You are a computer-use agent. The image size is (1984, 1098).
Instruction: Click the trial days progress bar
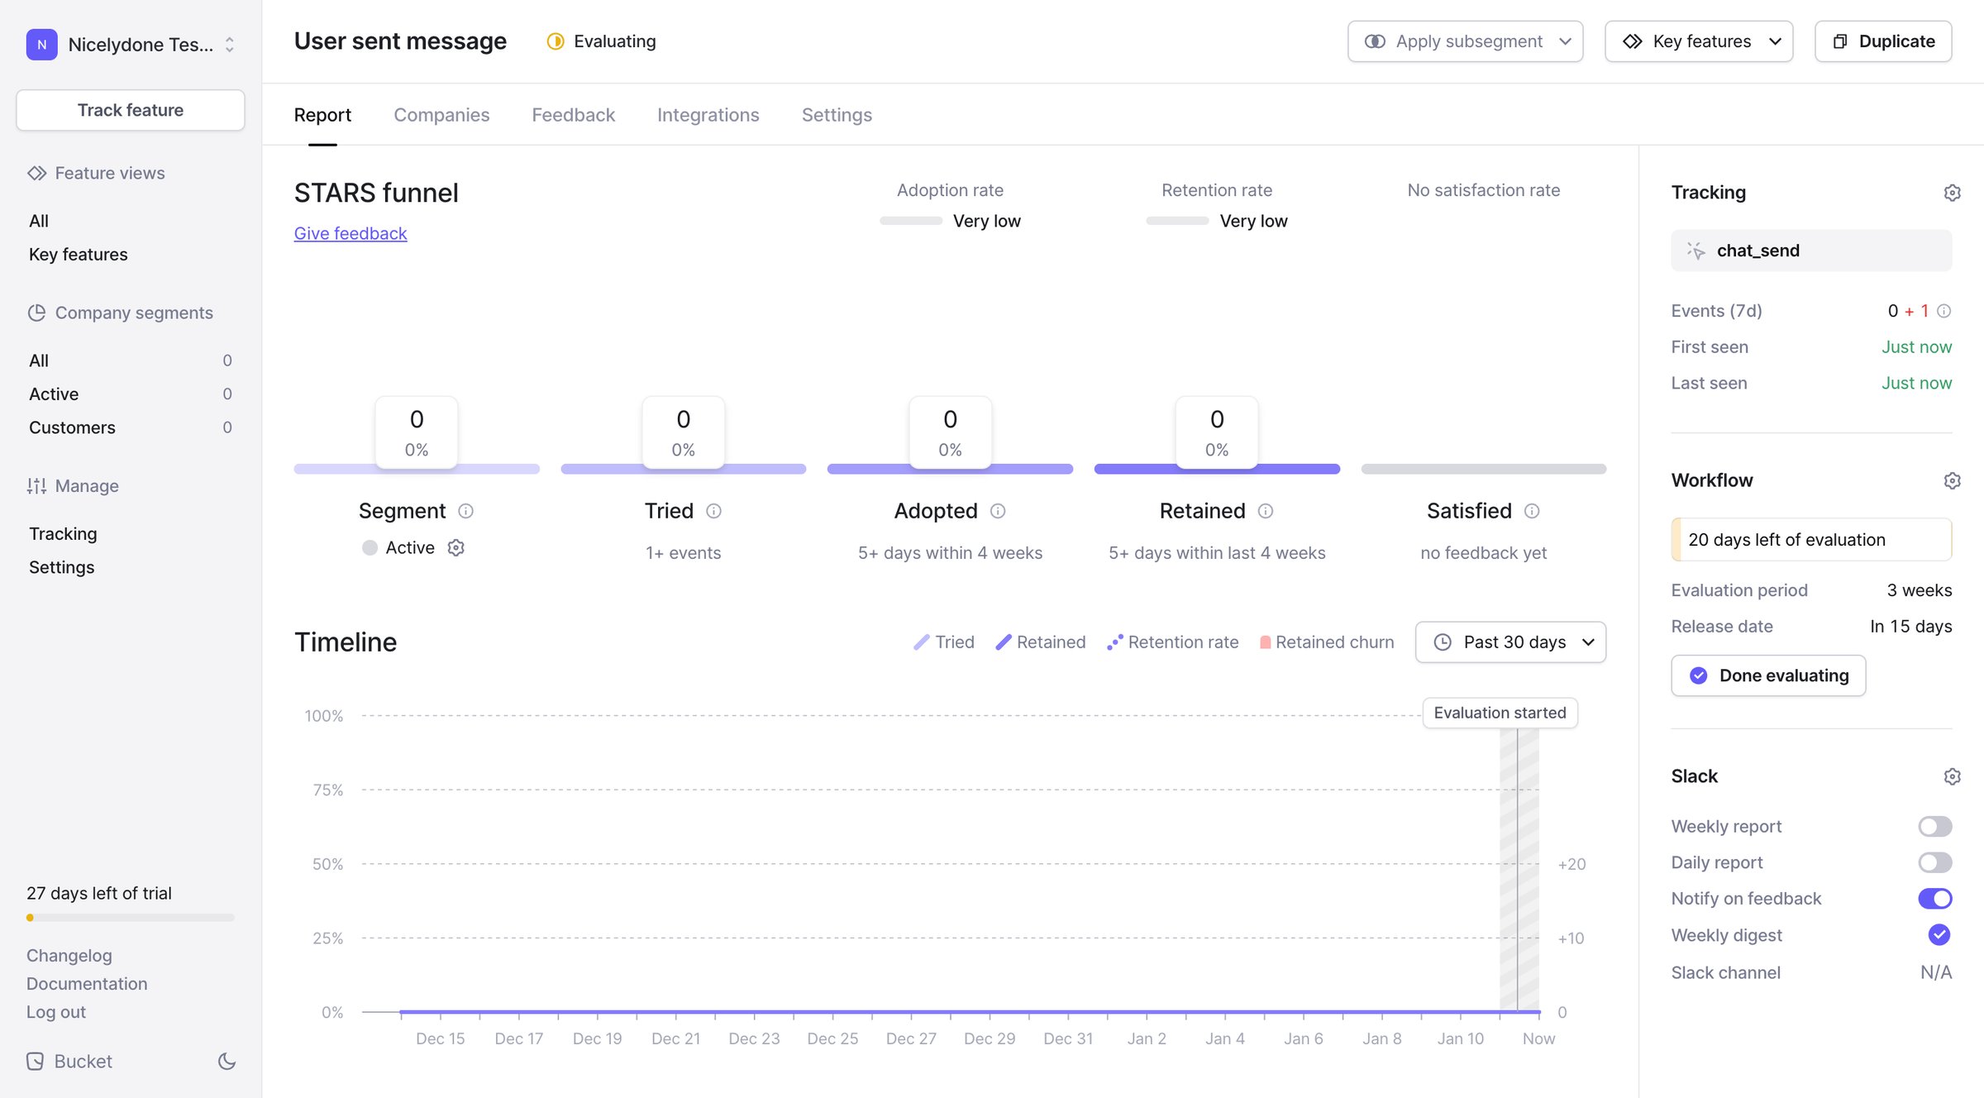(x=131, y=918)
